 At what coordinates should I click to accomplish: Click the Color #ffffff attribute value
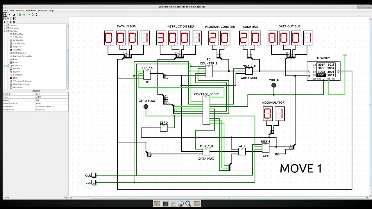[x=52, y=97]
